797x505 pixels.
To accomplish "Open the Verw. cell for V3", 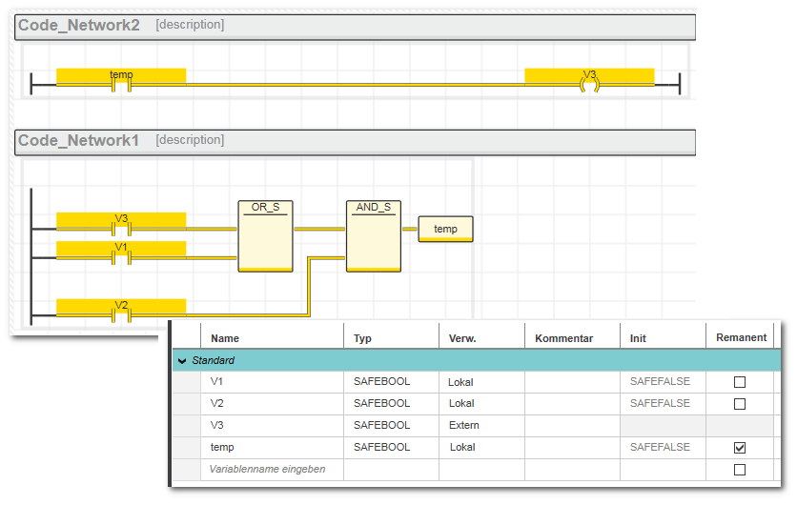I will [x=480, y=425].
